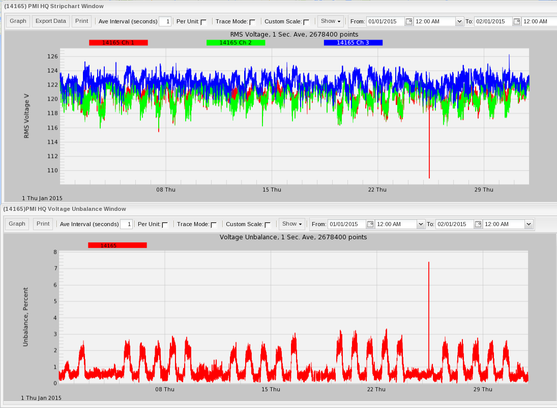Open the To time dropdown in Unbalance window

pyautogui.click(x=529, y=224)
